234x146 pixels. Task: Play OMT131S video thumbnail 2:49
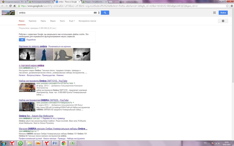[x=27, y=87]
